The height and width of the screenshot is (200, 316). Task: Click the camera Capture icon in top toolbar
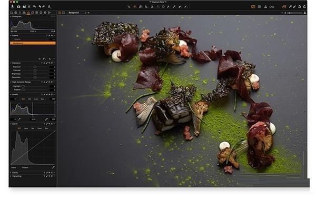pyautogui.click(x=18, y=7)
